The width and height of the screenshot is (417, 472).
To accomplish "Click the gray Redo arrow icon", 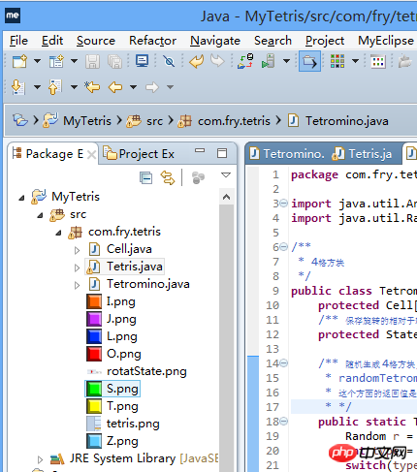I will click(x=217, y=61).
